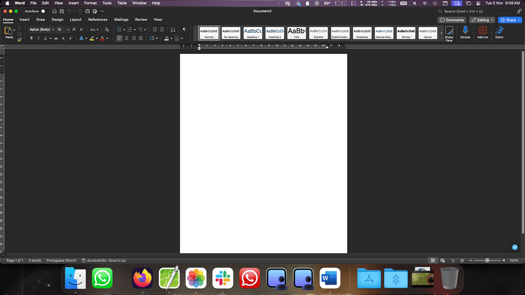Click the Comments button

(x=452, y=20)
